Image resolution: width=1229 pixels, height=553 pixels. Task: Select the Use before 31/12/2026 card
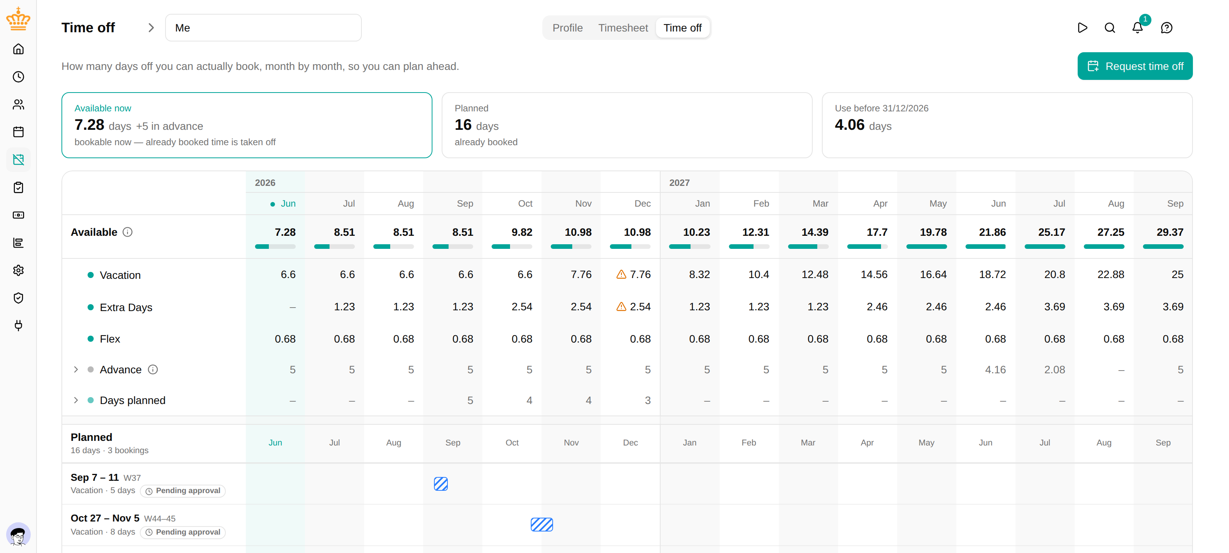pos(1007,125)
